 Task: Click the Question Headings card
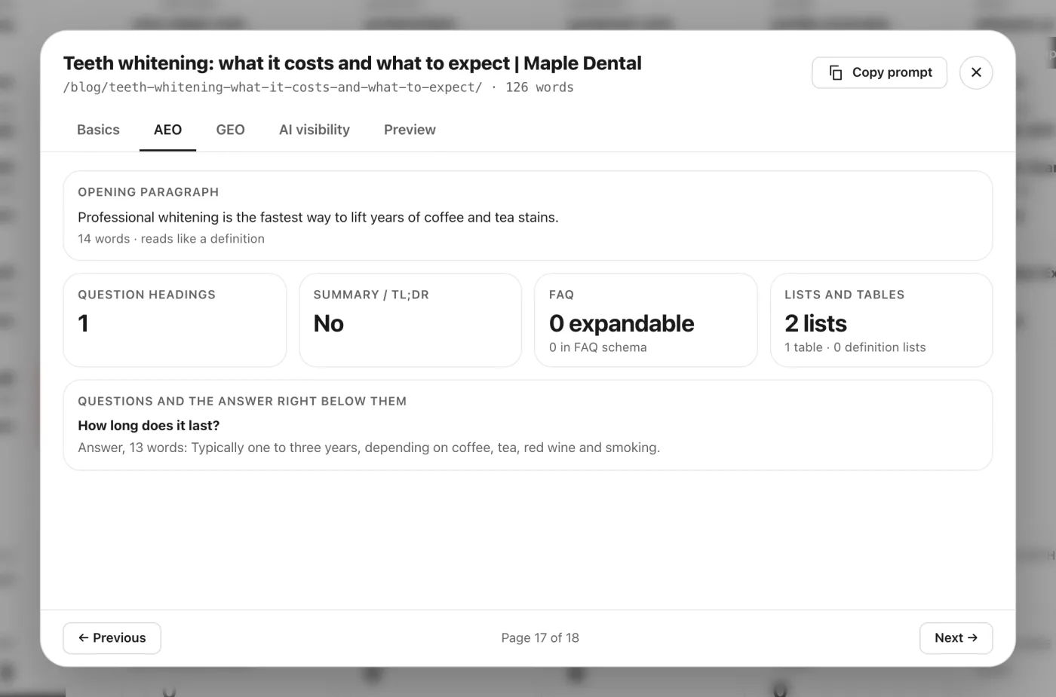[x=175, y=320]
